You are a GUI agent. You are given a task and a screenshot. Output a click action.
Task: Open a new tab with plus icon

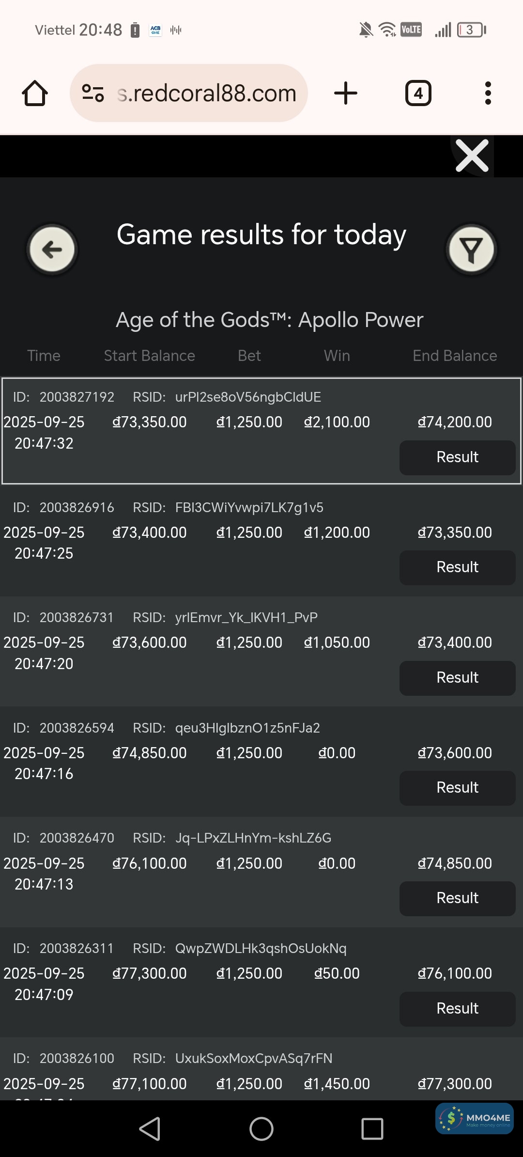tap(346, 93)
